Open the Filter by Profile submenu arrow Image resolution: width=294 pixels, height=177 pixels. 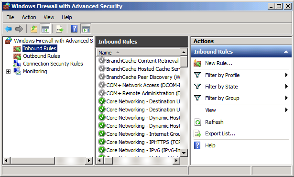[x=286, y=75]
